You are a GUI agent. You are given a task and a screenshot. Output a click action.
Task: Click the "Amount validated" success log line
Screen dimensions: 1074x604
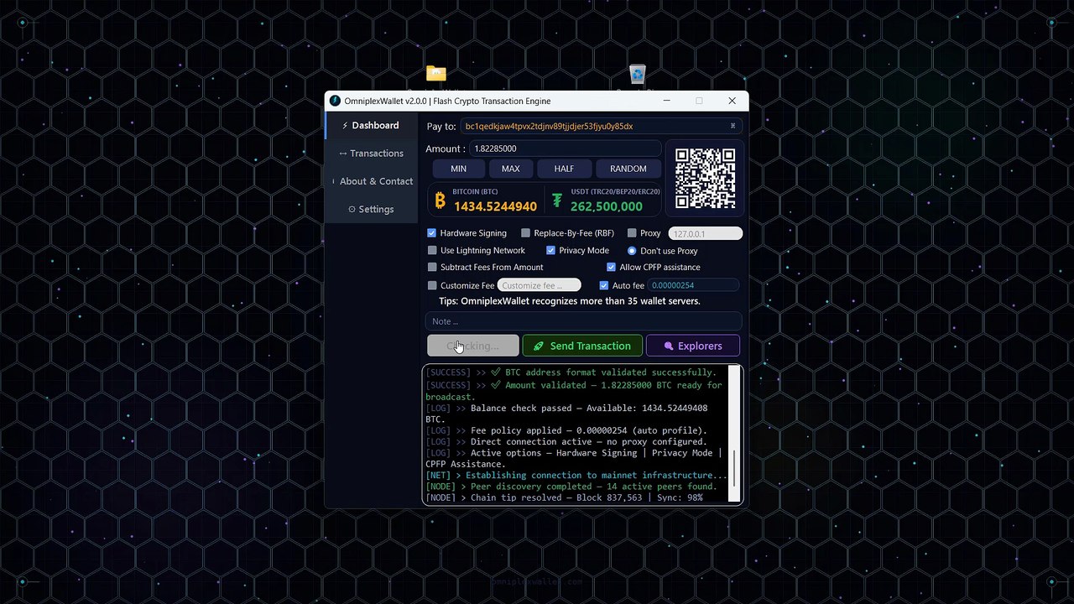coord(574,391)
